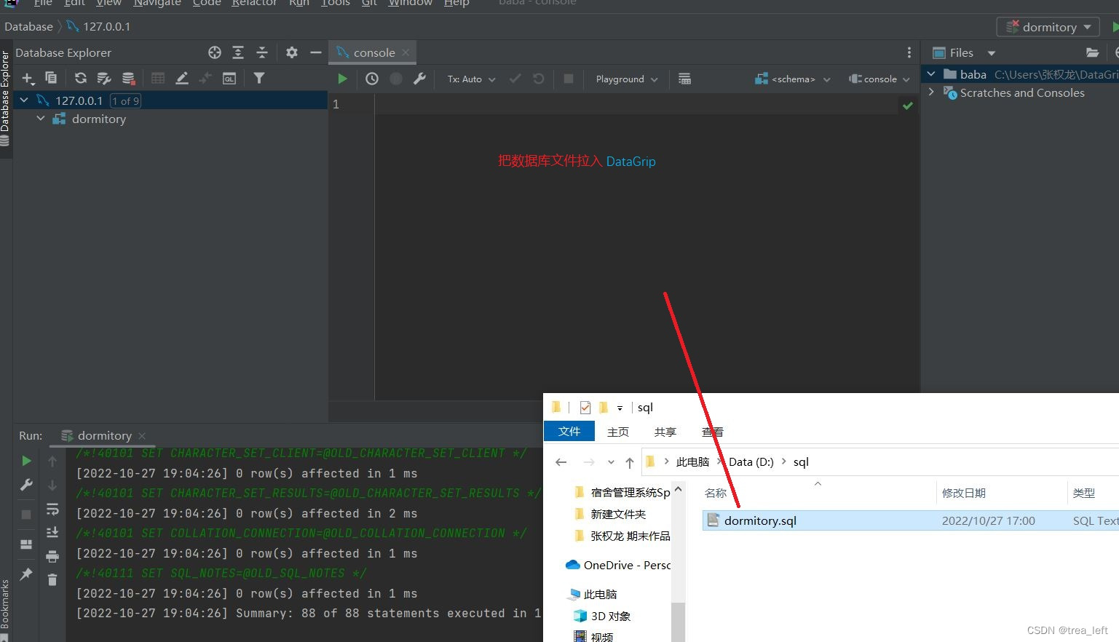Close the console editor tab
This screenshot has width=1119, height=642.
[406, 52]
